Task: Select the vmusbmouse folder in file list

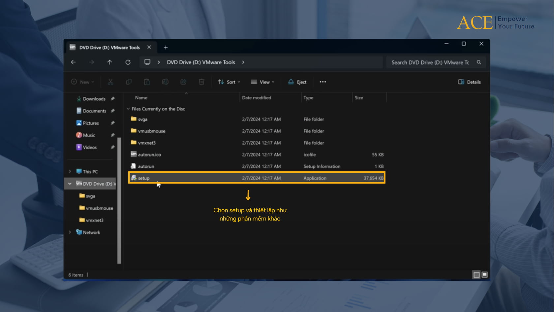Action: click(148, 131)
